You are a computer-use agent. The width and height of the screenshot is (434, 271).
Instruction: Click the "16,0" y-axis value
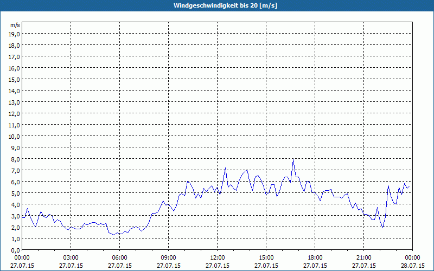(14, 68)
